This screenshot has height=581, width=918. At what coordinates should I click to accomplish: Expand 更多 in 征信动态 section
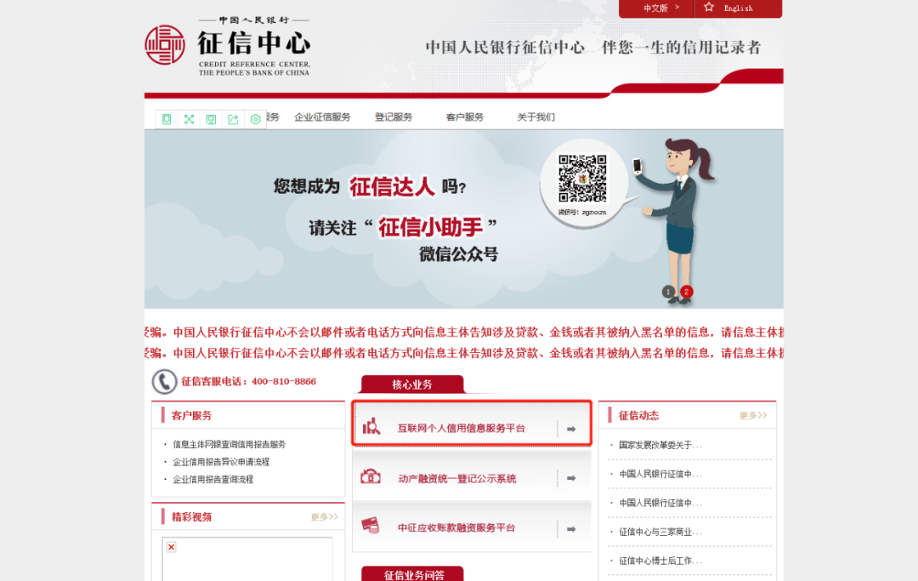753,415
